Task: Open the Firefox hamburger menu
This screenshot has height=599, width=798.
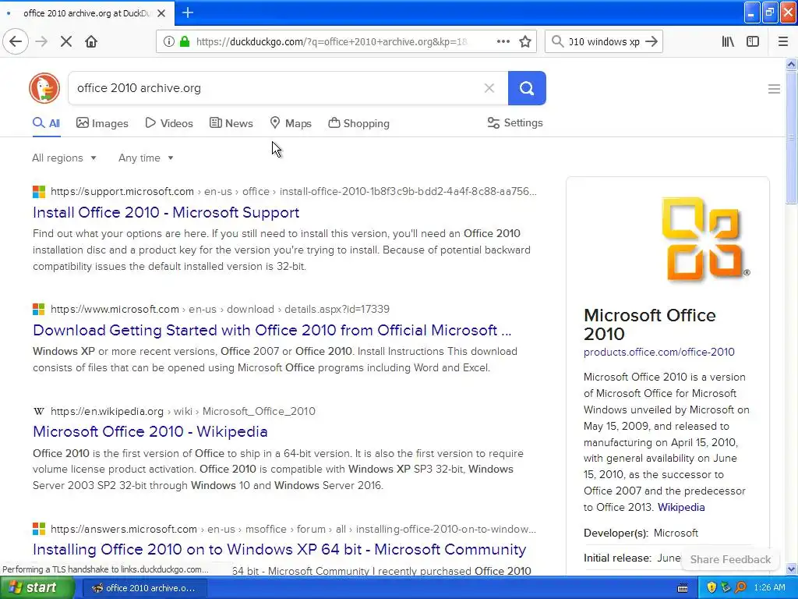Action: (x=782, y=41)
